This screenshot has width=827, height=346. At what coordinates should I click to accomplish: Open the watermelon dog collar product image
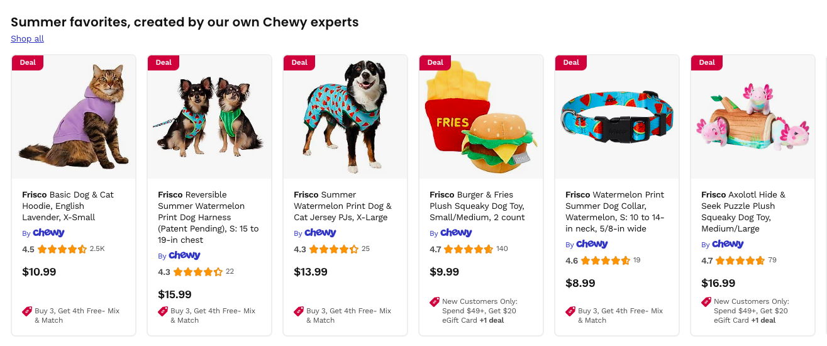(x=617, y=117)
